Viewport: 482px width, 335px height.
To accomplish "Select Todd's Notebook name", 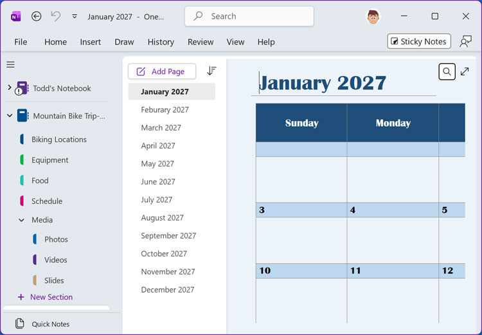I will (62, 88).
